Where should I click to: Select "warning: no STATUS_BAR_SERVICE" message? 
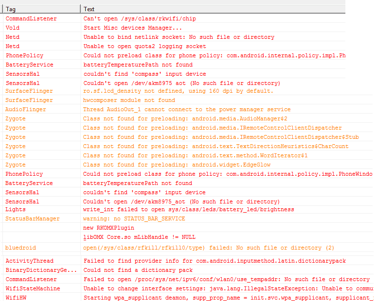click(134, 218)
